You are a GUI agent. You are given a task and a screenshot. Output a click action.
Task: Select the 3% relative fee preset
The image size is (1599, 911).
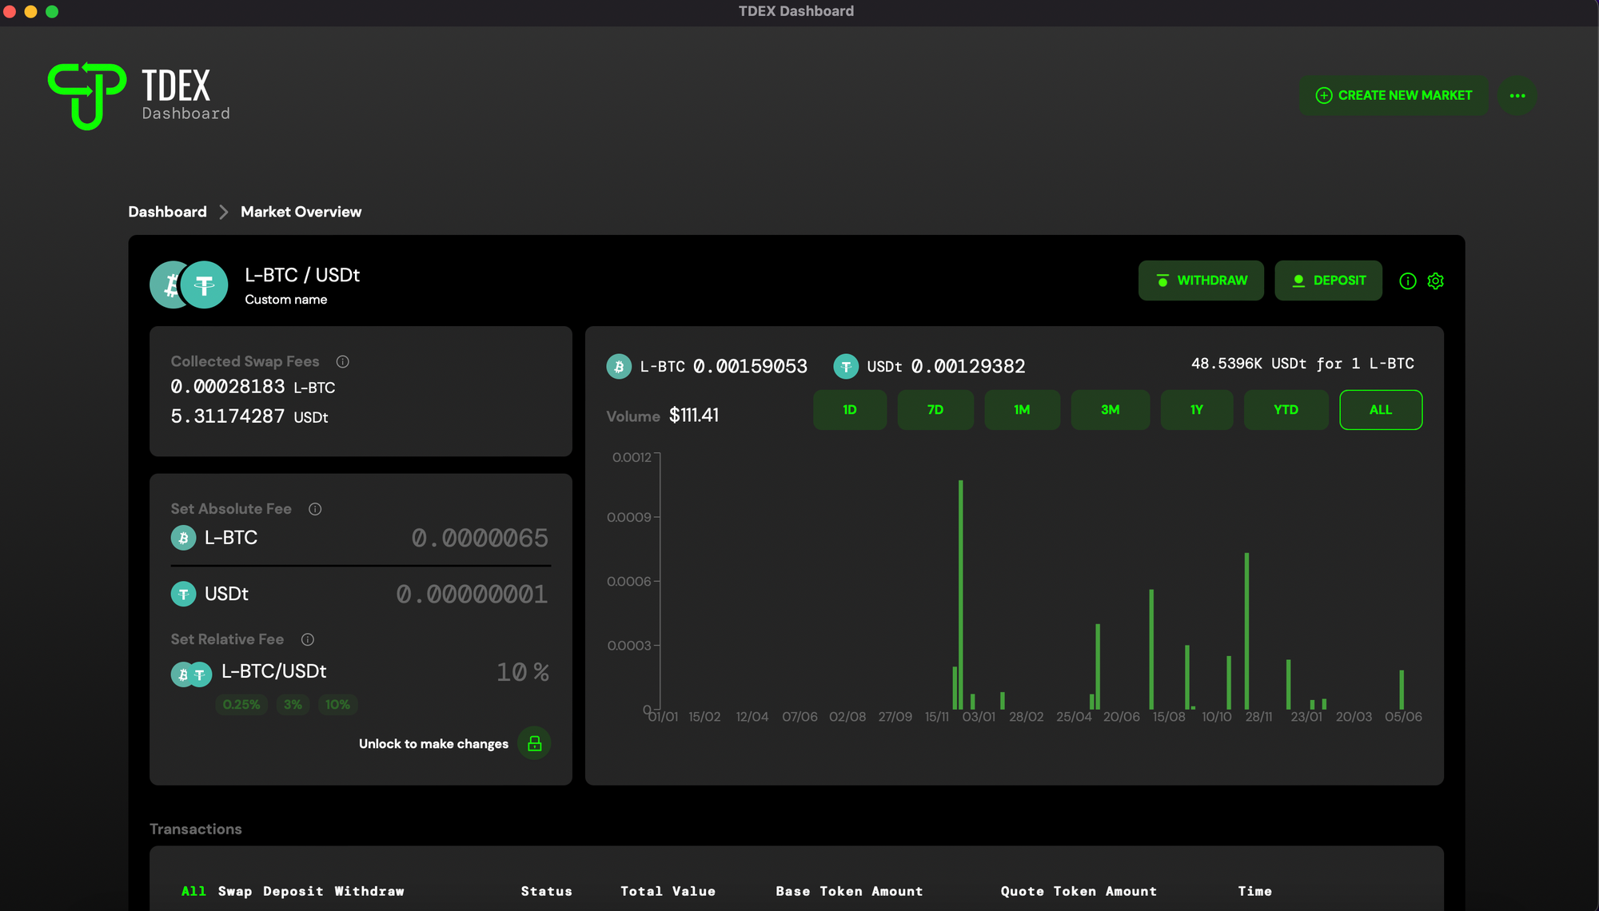(x=293, y=705)
